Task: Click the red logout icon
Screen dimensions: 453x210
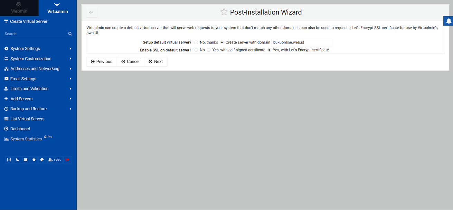Action: (67, 160)
